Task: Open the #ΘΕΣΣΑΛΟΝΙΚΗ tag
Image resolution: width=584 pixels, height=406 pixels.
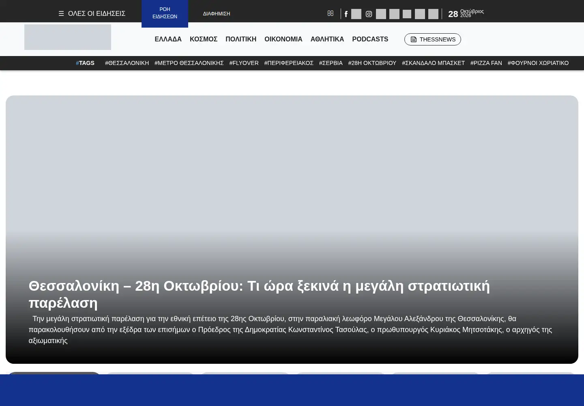Action: click(127, 63)
